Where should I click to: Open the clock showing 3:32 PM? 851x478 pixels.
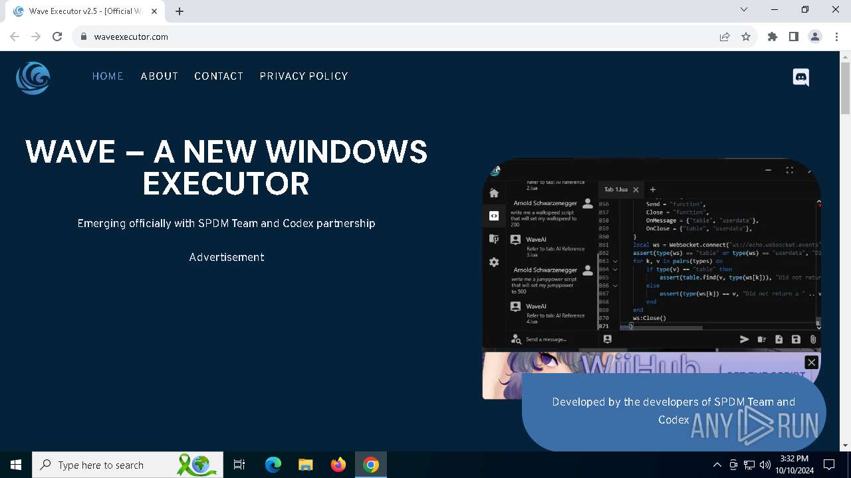click(794, 465)
